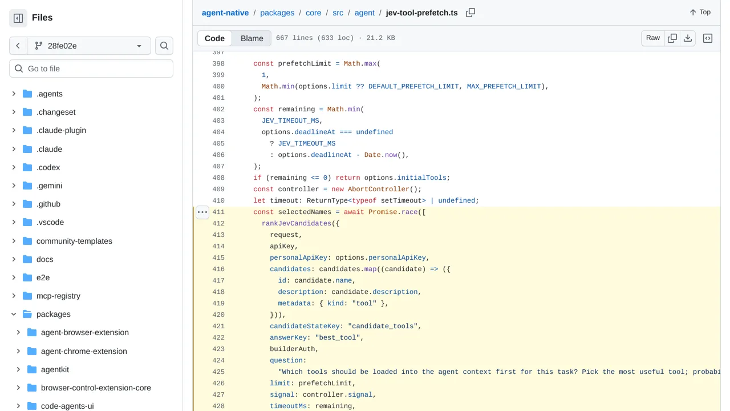Click line number 398
Image resolution: width=730 pixels, height=411 pixels.
[218, 64]
